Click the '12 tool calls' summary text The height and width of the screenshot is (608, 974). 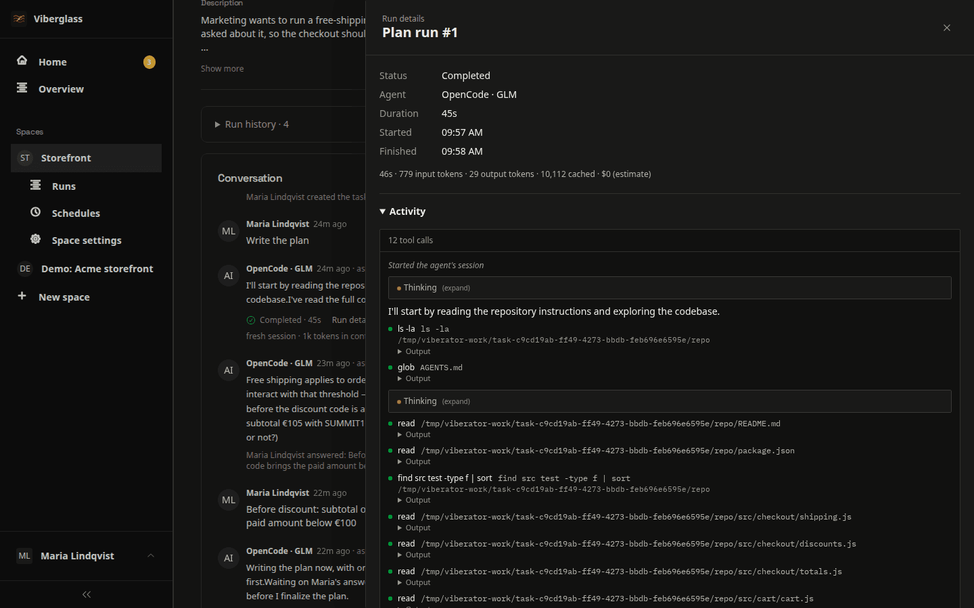pos(411,240)
